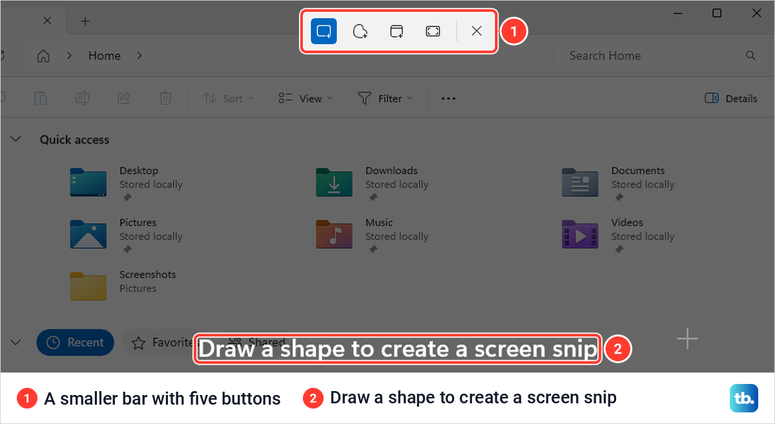Click the Desktop folder name text

(139, 171)
